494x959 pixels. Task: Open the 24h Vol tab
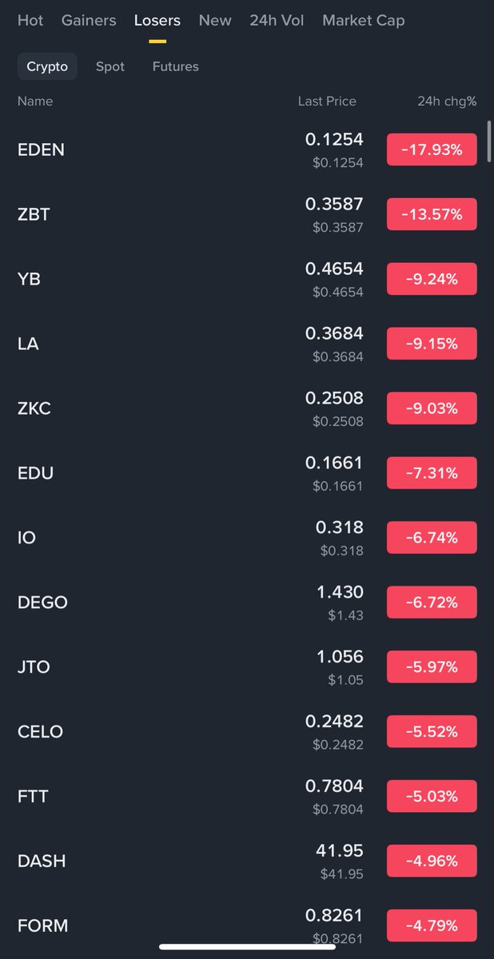[277, 21]
